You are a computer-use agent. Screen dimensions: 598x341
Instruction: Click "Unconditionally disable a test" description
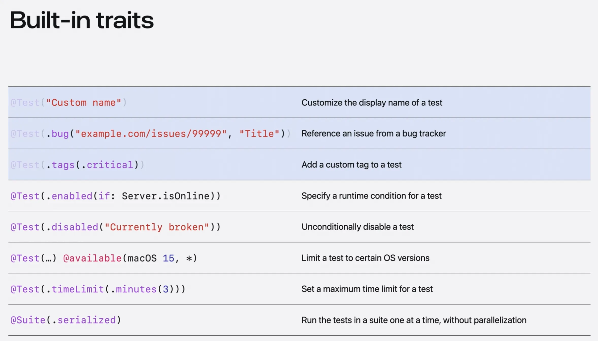click(358, 227)
